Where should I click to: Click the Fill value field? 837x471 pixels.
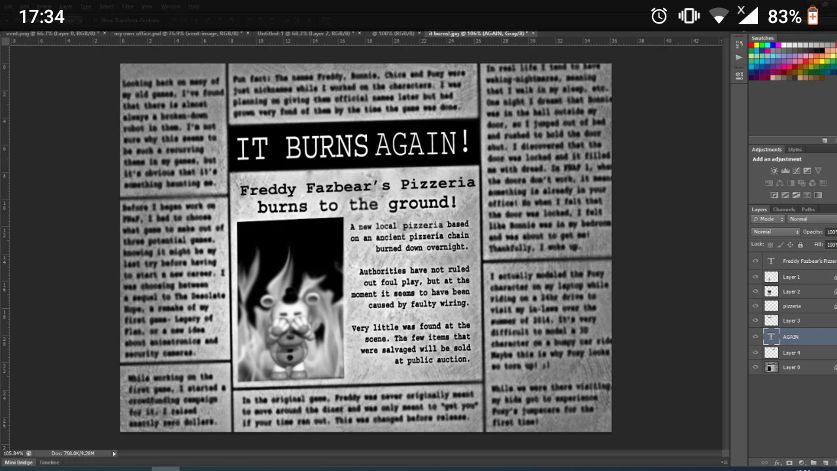click(831, 245)
